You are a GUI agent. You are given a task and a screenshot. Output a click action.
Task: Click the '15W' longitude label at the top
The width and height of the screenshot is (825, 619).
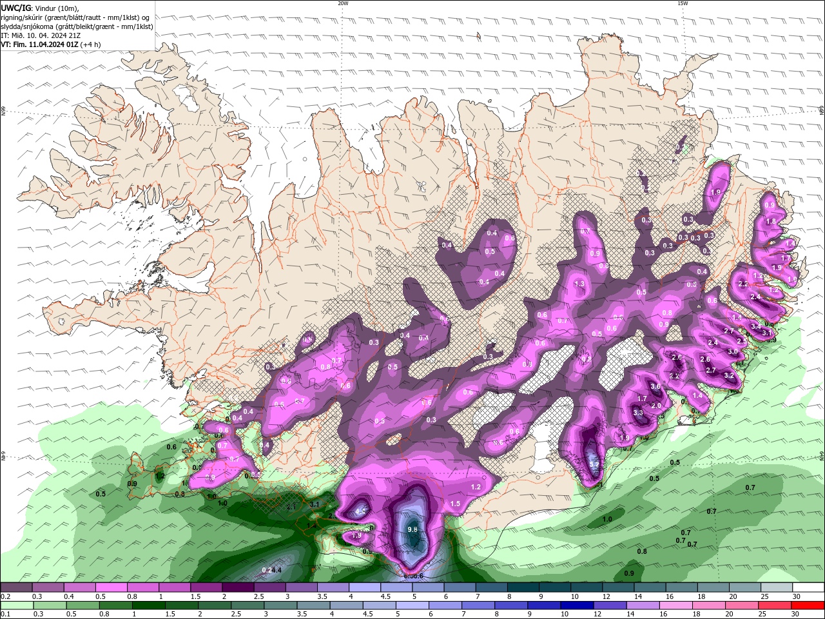coord(683,3)
